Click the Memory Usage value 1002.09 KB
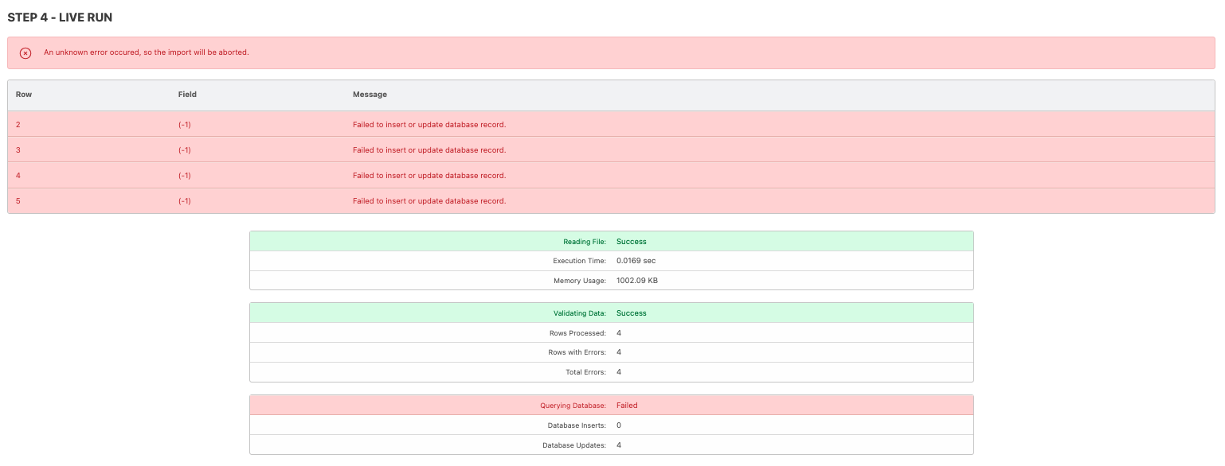This screenshot has width=1225, height=466. coord(637,281)
